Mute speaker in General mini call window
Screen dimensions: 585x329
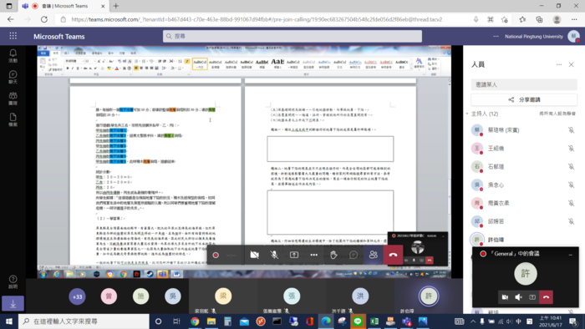pos(518,297)
